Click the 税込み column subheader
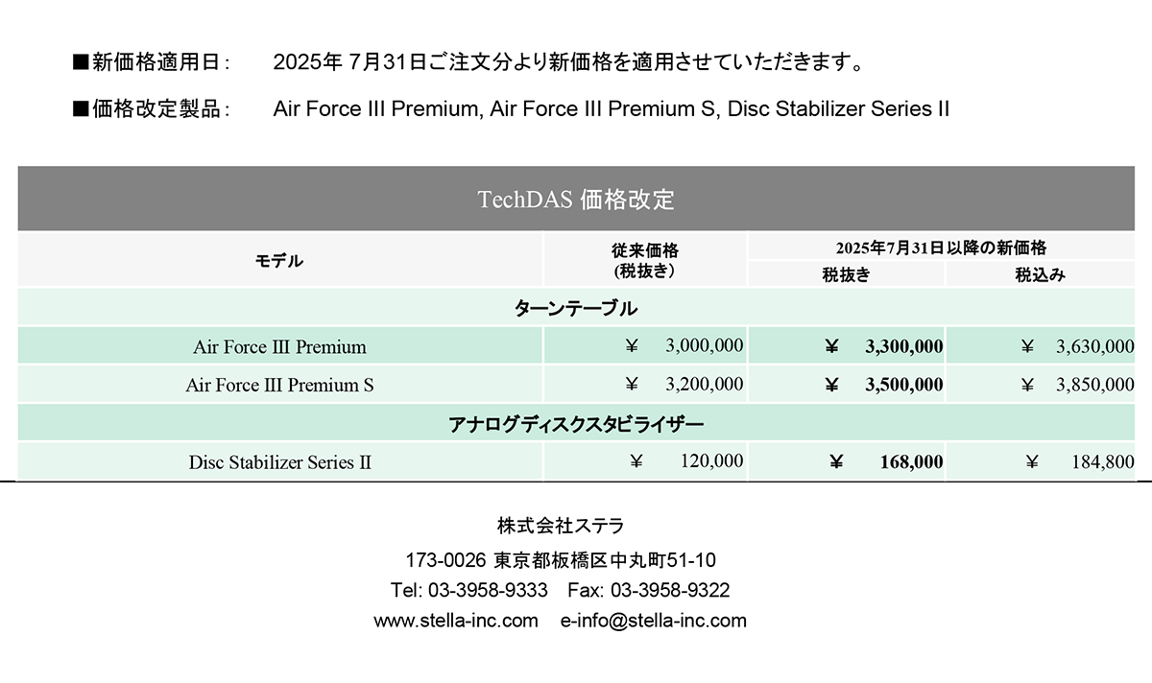The width and height of the screenshot is (1152, 683). pyautogui.click(x=1041, y=274)
